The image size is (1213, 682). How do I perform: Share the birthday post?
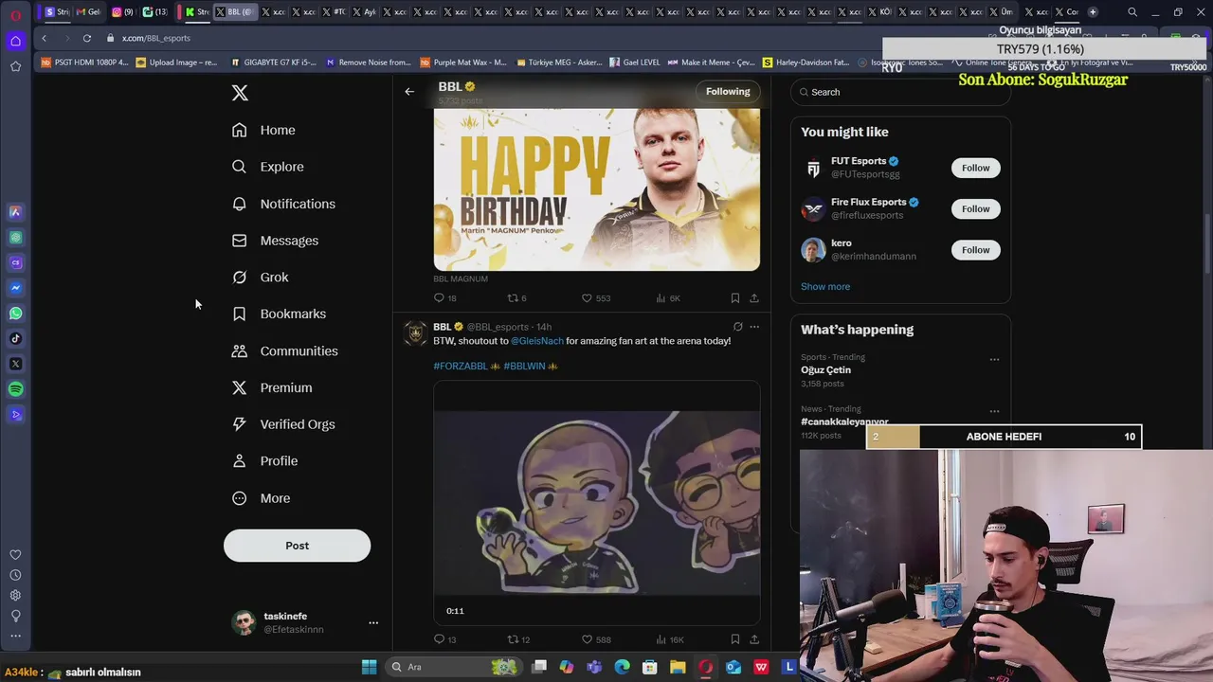click(x=754, y=298)
